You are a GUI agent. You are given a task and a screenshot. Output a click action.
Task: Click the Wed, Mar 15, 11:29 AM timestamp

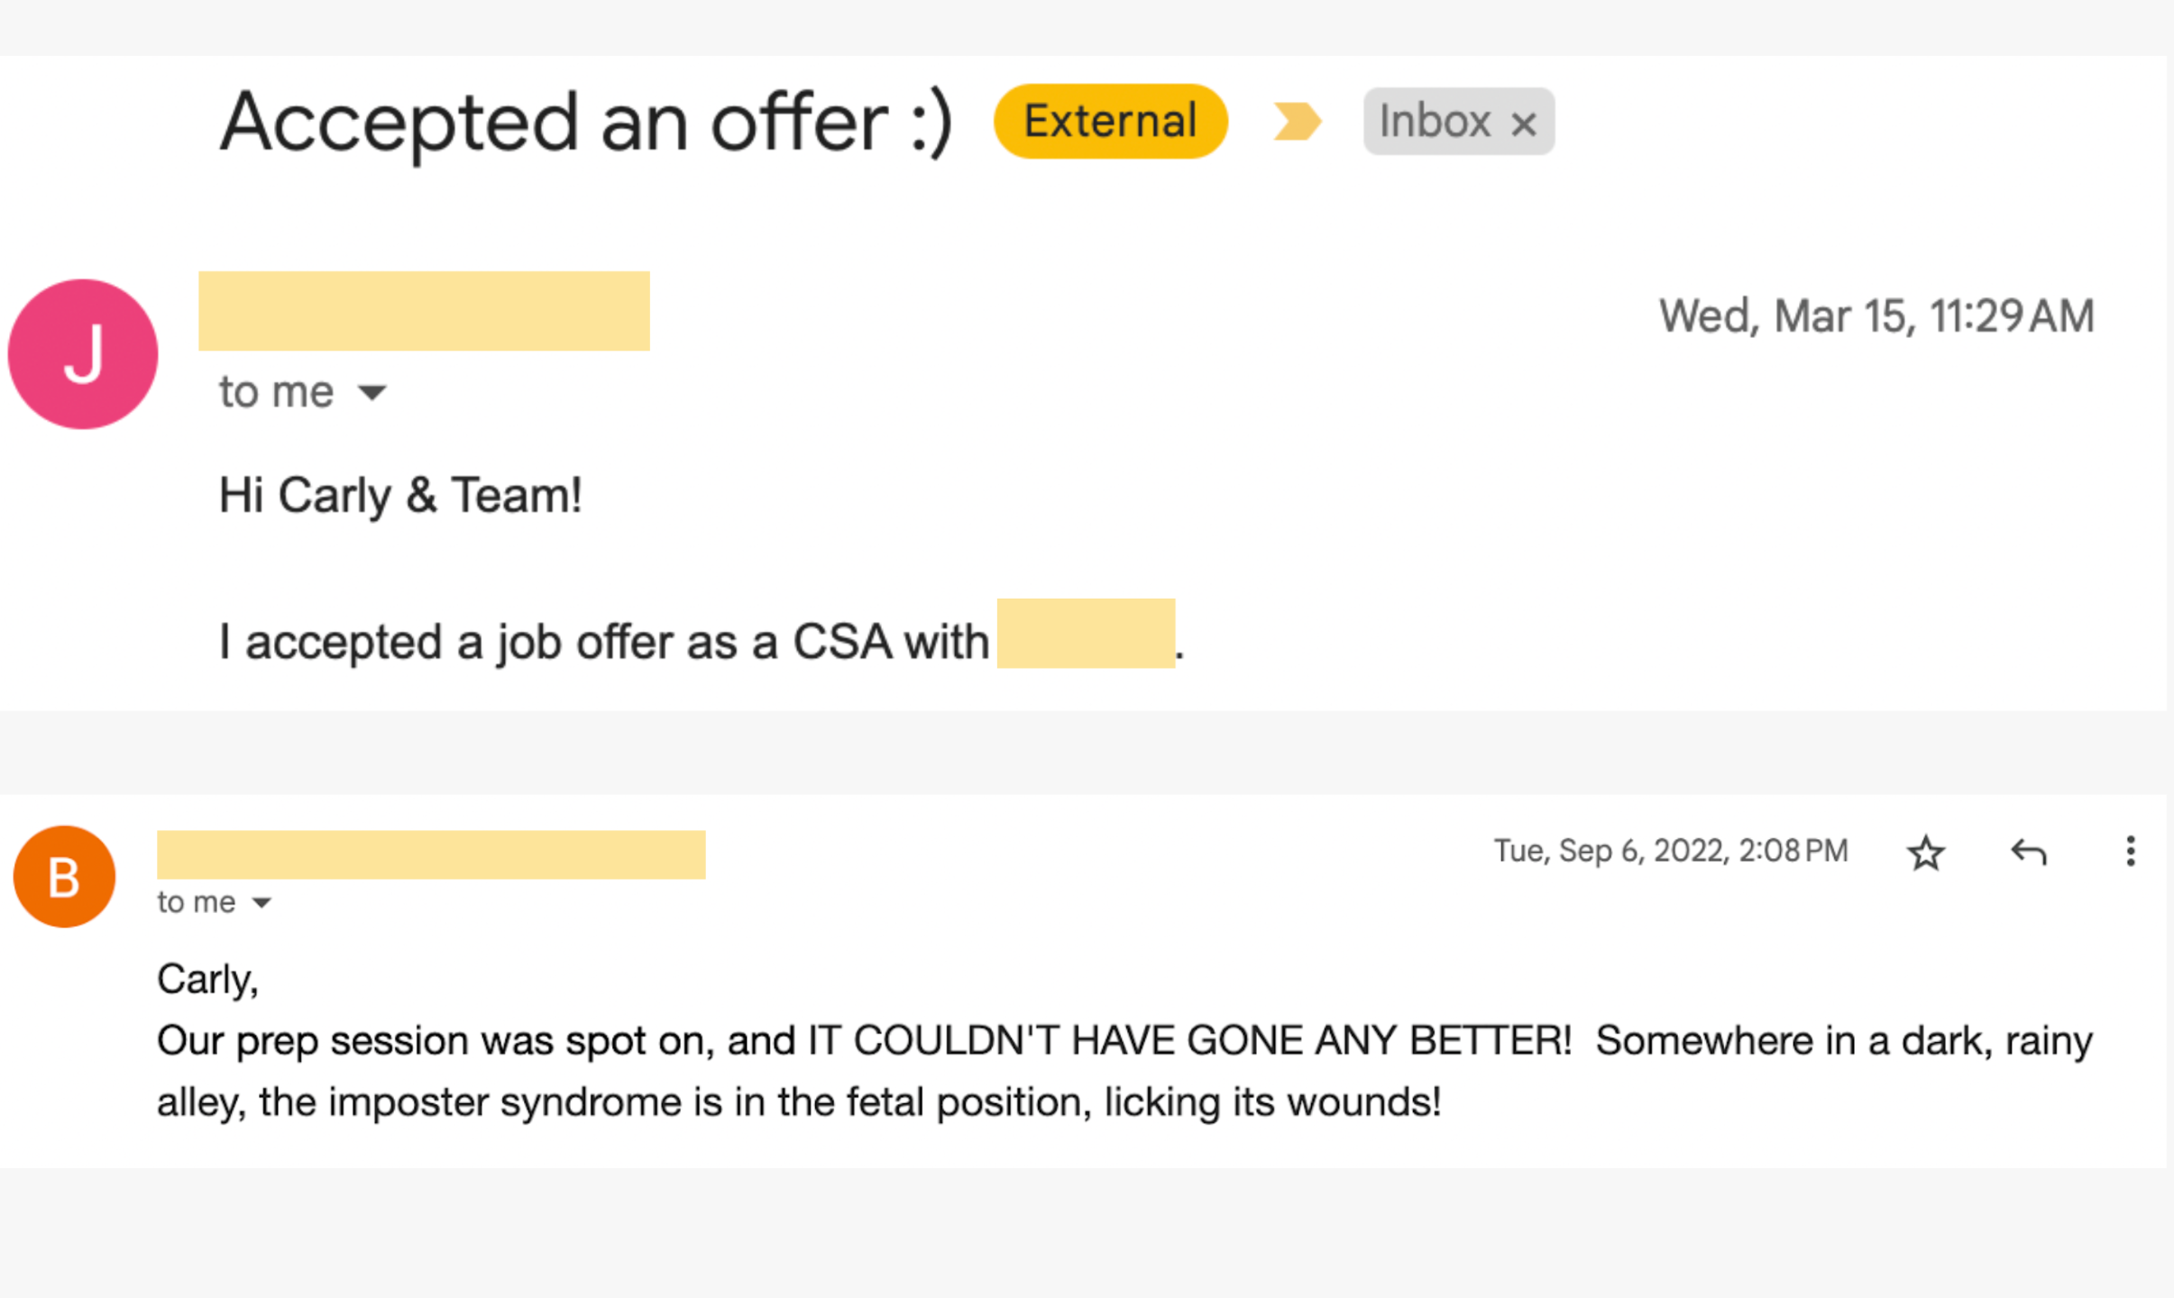pyautogui.click(x=1876, y=316)
